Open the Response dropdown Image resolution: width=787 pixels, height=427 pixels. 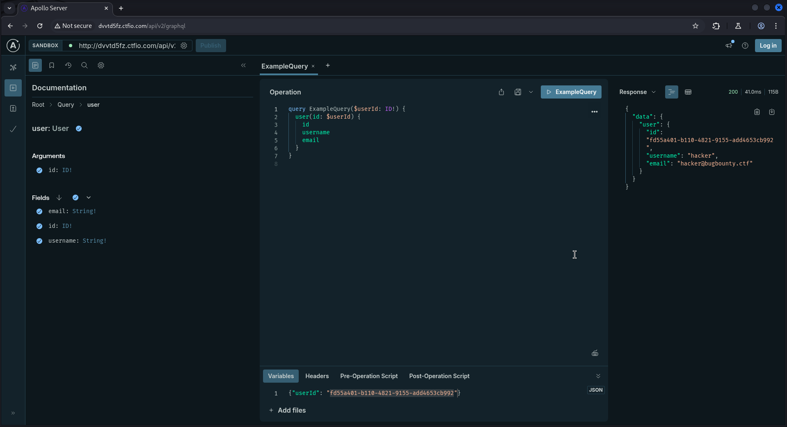[637, 92]
